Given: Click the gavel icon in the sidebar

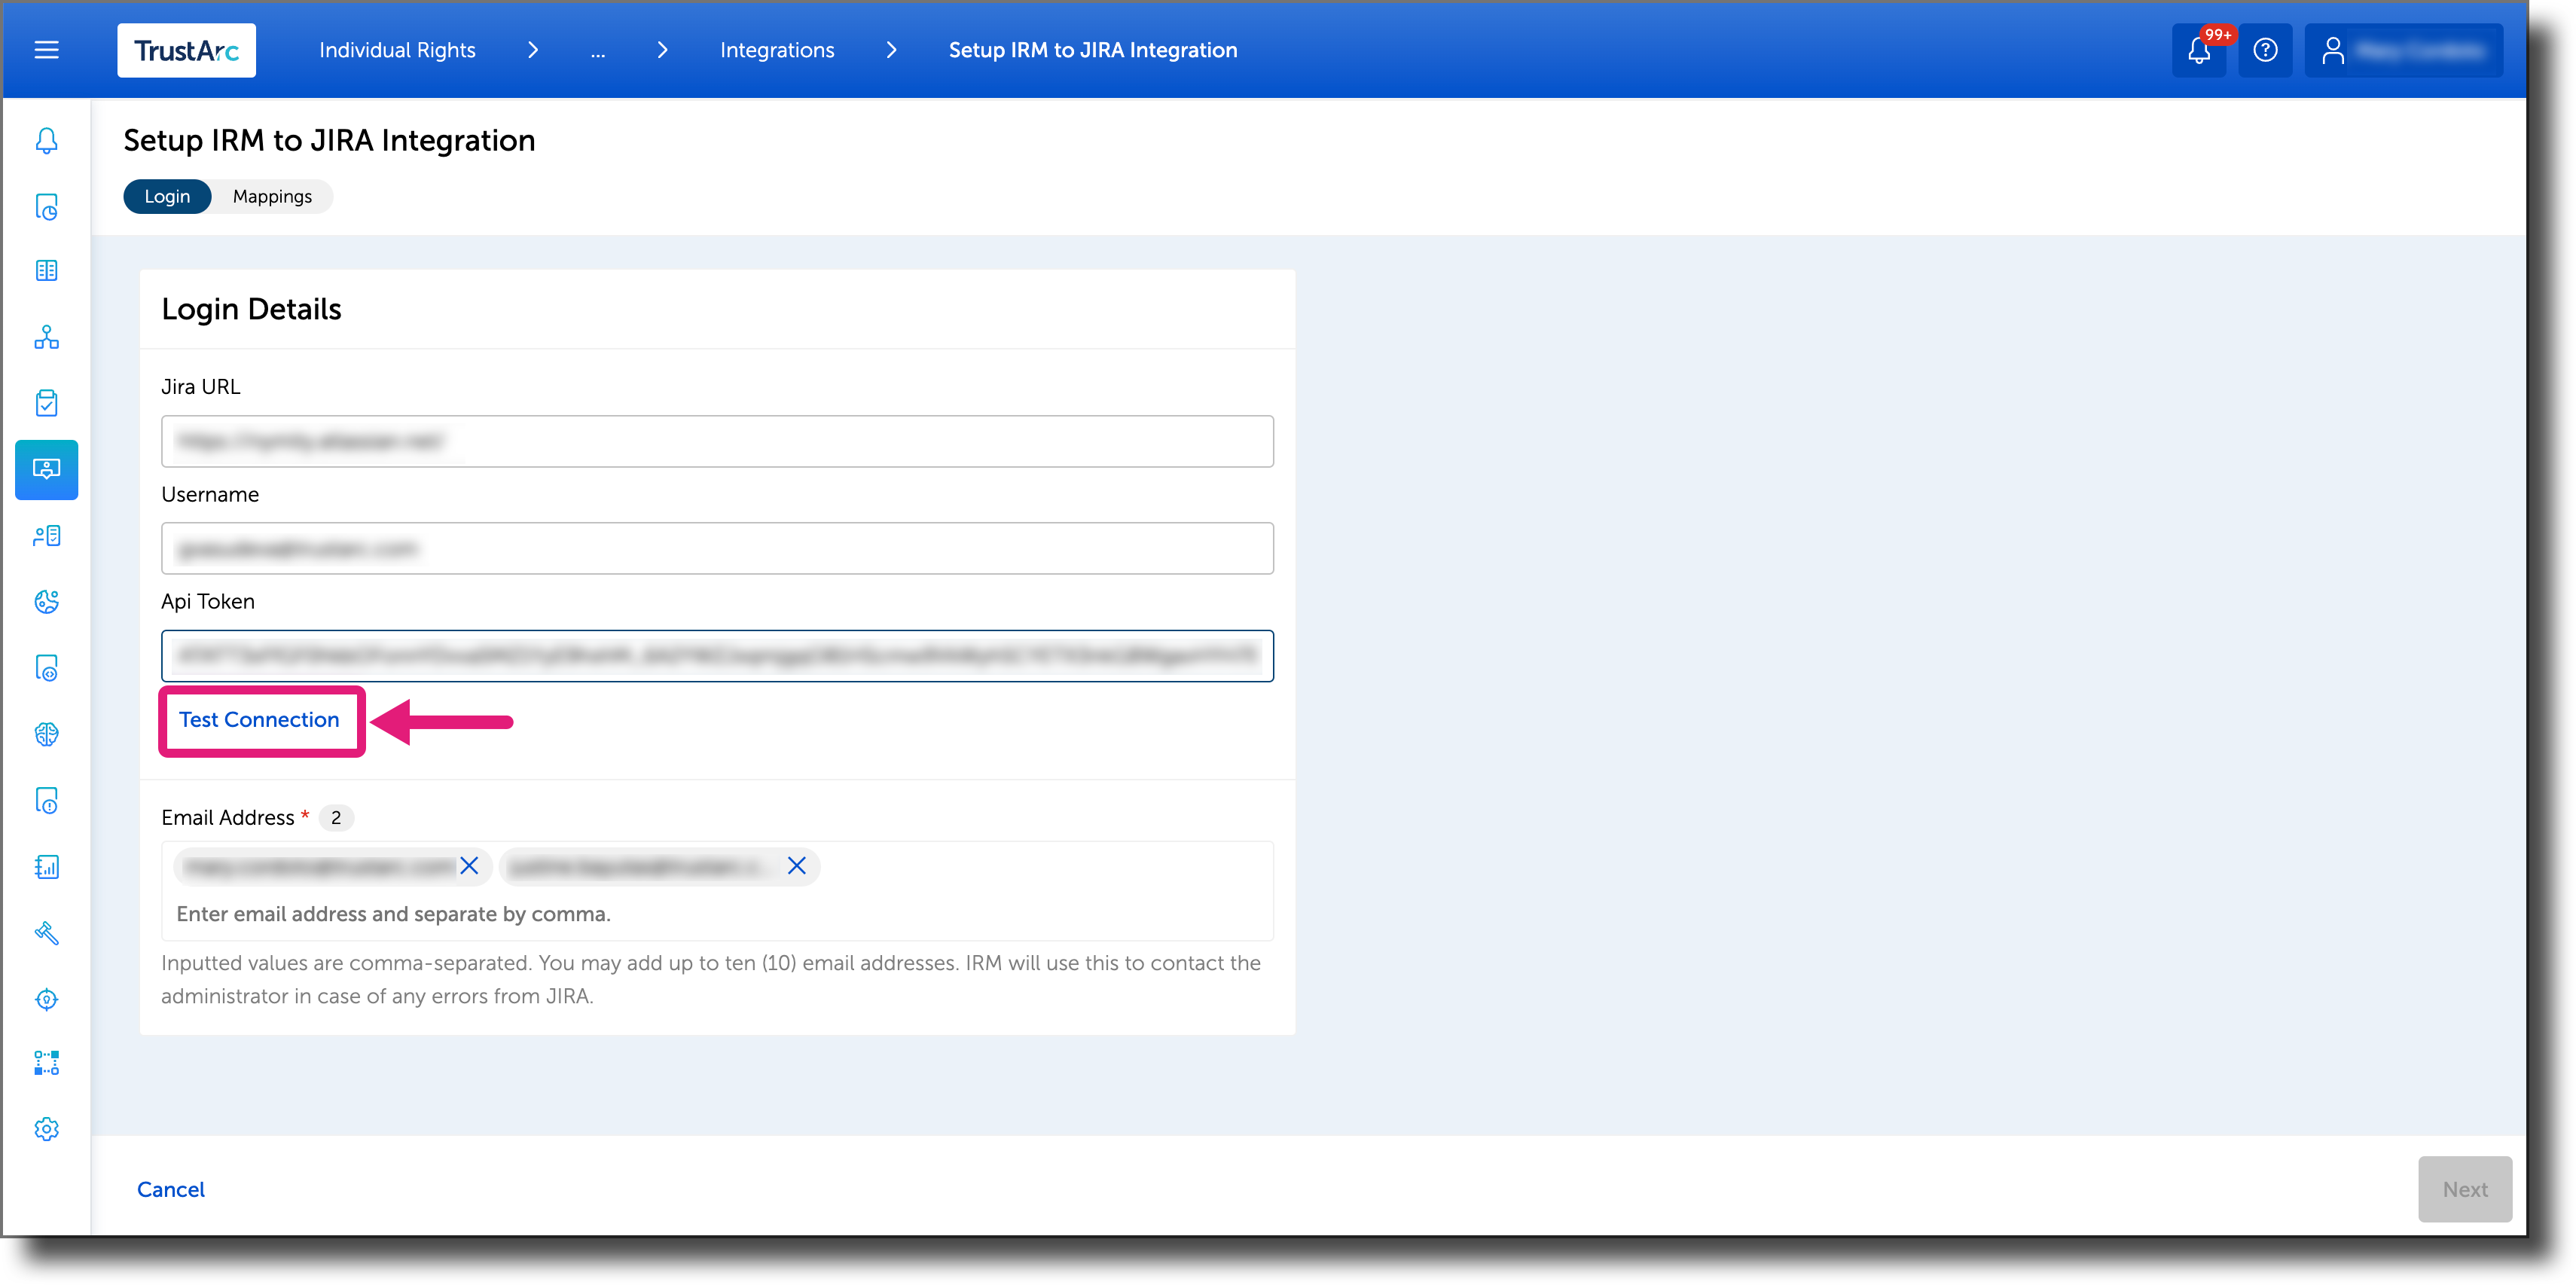Looking at the screenshot, I should [x=46, y=933].
